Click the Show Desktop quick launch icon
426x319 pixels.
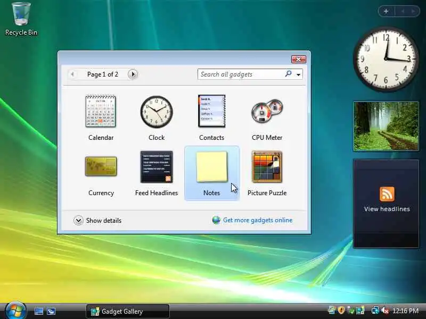[x=38, y=311]
